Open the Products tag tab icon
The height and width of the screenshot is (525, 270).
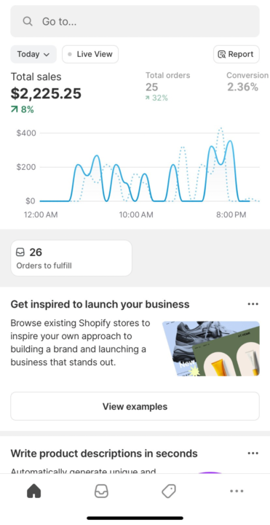coord(169,491)
